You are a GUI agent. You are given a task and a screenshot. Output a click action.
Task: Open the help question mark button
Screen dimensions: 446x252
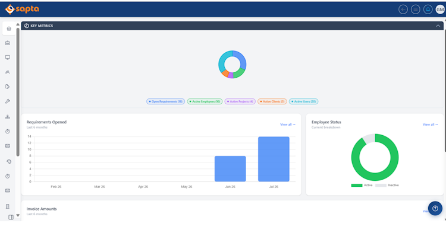pos(435,208)
